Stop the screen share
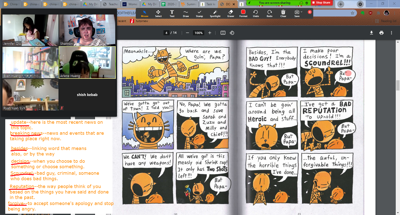The image size is (400, 215). tap(321, 2)
